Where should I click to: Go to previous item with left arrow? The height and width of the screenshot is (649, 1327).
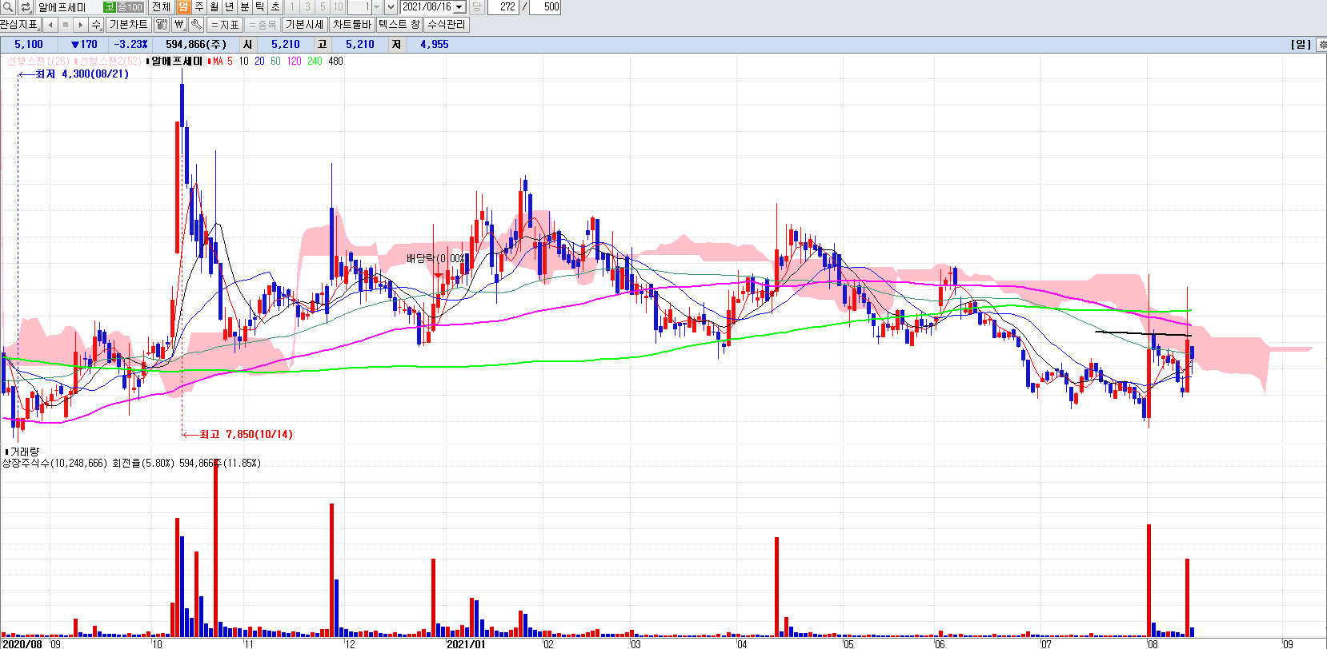[50, 25]
